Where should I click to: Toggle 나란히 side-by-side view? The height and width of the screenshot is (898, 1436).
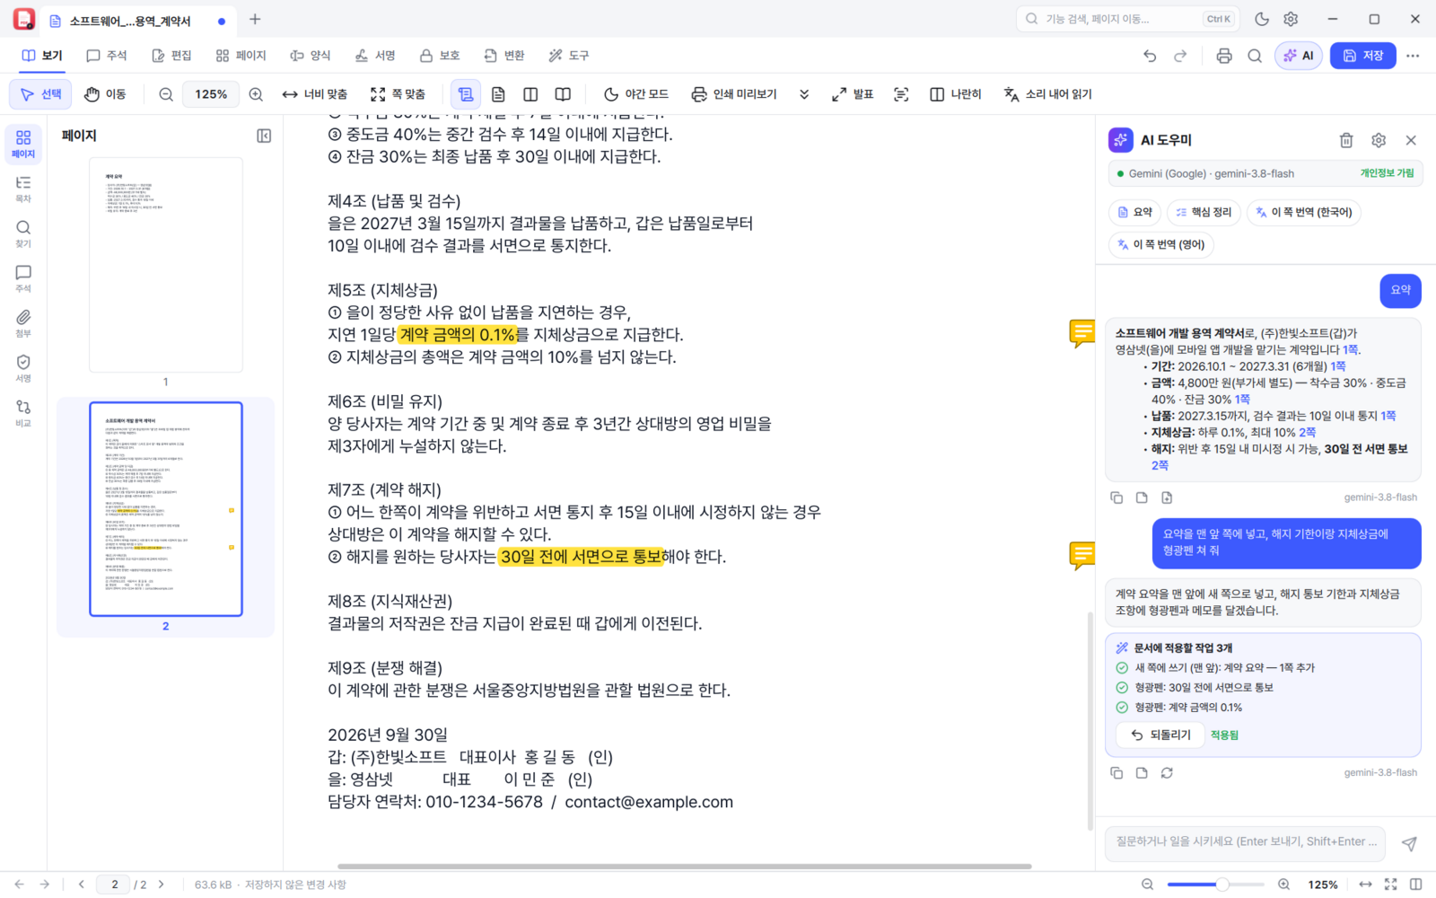[x=956, y=94]
